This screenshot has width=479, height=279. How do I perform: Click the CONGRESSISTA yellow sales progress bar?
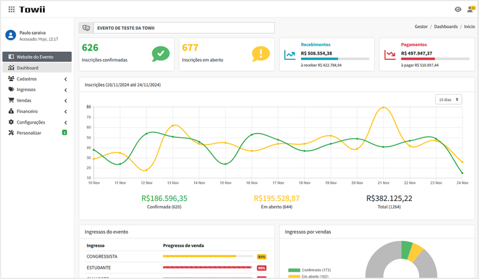pyautogui.click(x=200, y=256)
